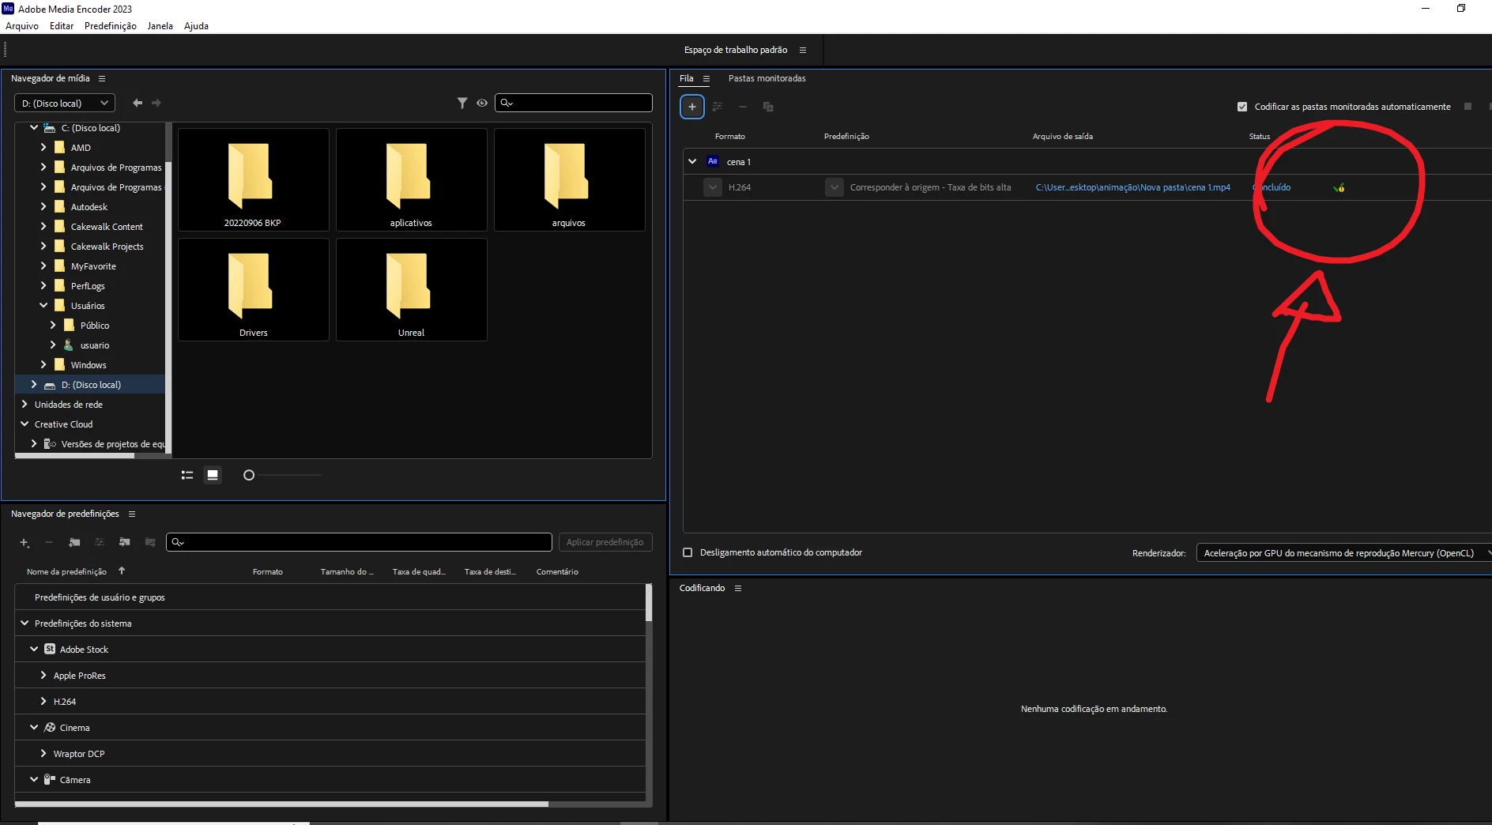Expand the H.264 preset group
The image size is (1492, 825).
(43, 701)
